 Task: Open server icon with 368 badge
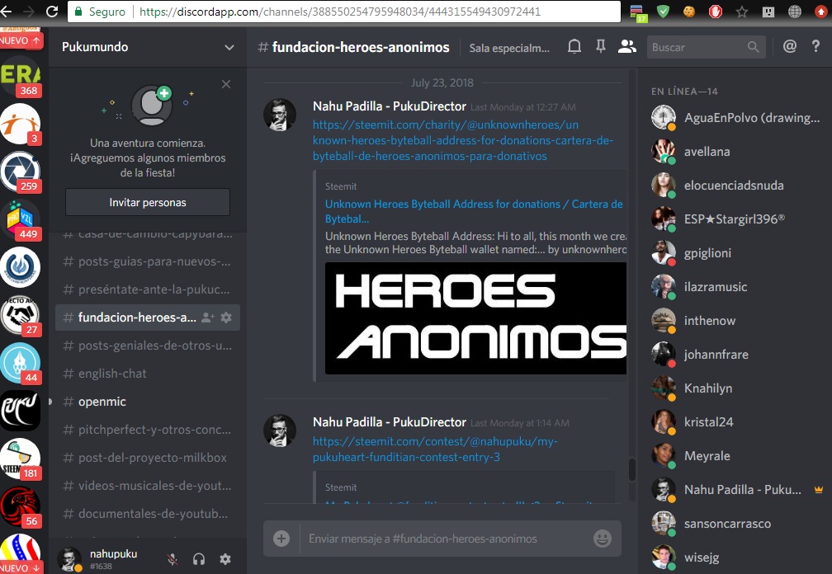[20, 77]
